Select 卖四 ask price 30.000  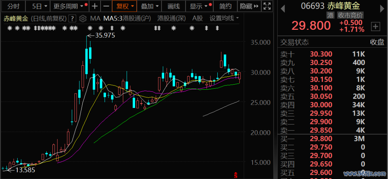tap(321, 105)
